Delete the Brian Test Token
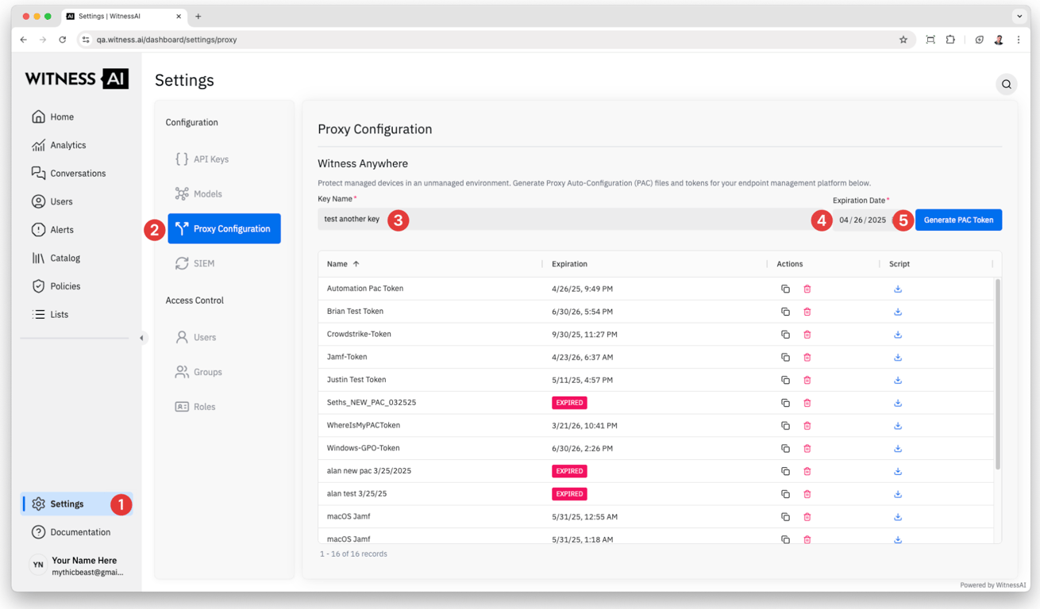The width and height of the screenshot is (1040, 609). tap(807, 312)
